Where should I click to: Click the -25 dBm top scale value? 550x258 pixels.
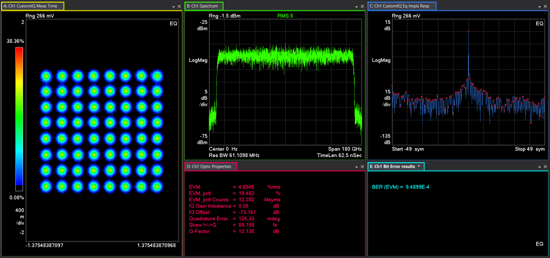[202, 25]
